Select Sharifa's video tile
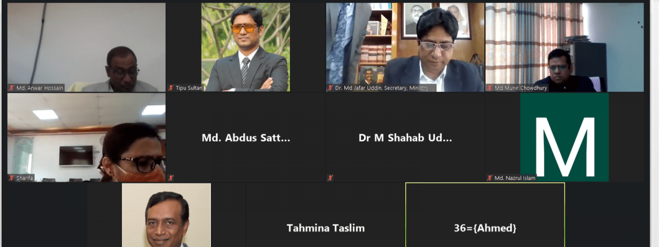Screen dimensions: 659x247 click(86, 137)
